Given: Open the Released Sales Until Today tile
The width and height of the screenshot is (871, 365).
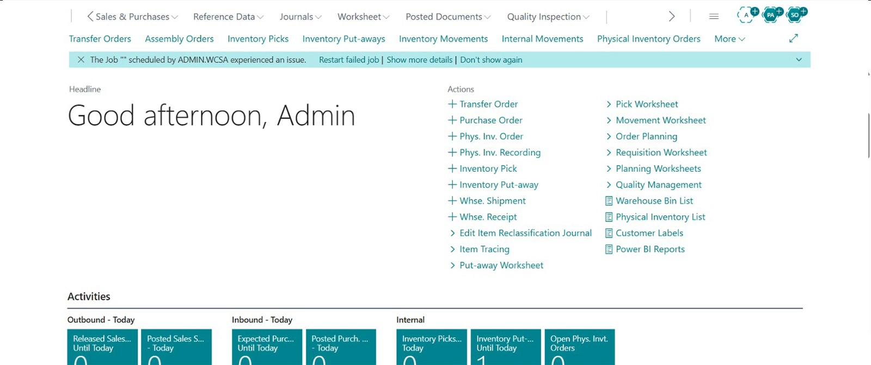Looking at the screenshot, I should [102, 347].
